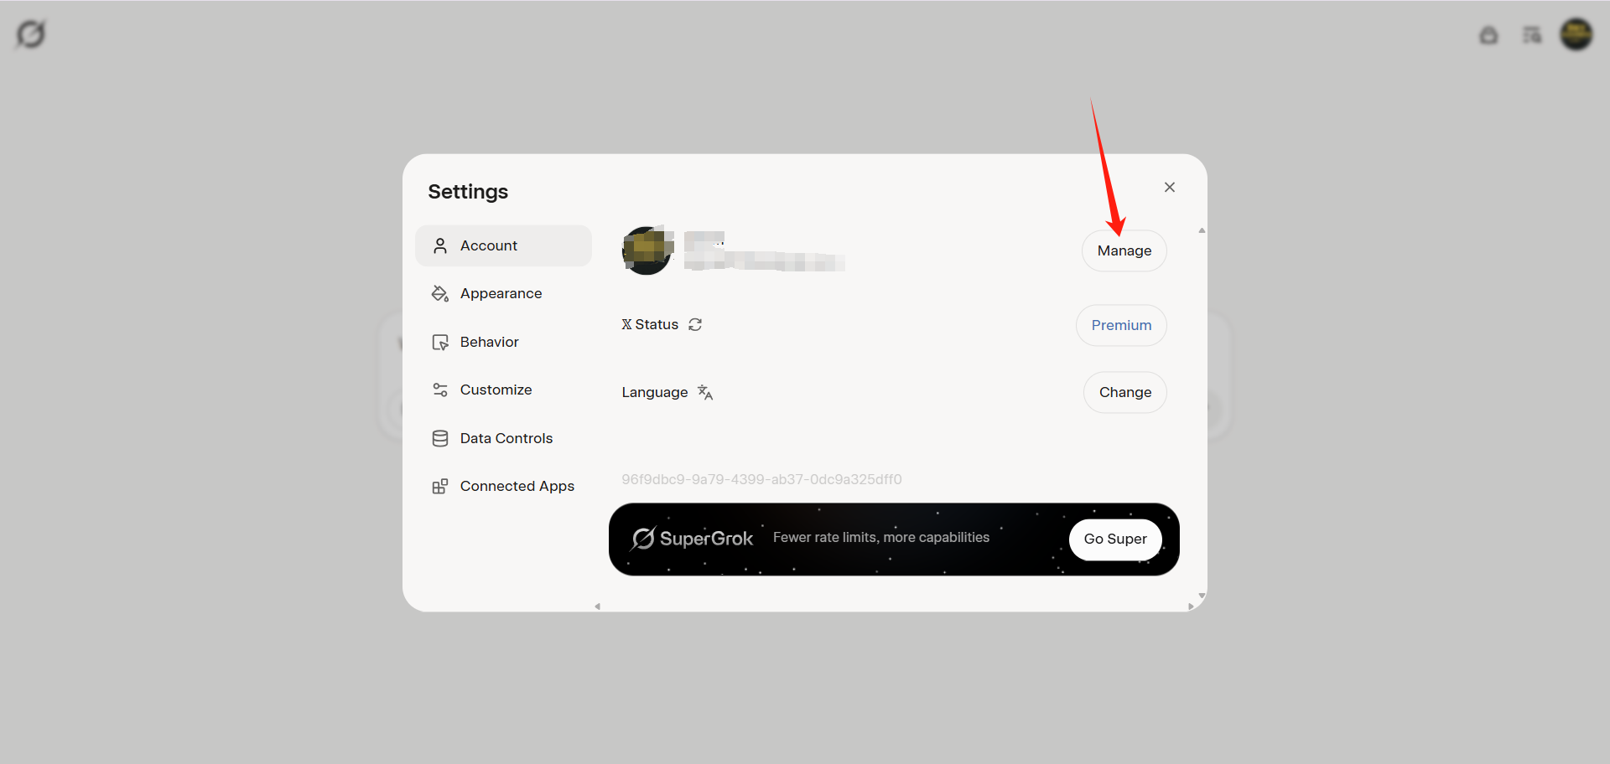Change the language setting
This screenshot has height=764, width=1610.
click(x=1124, y=392)
